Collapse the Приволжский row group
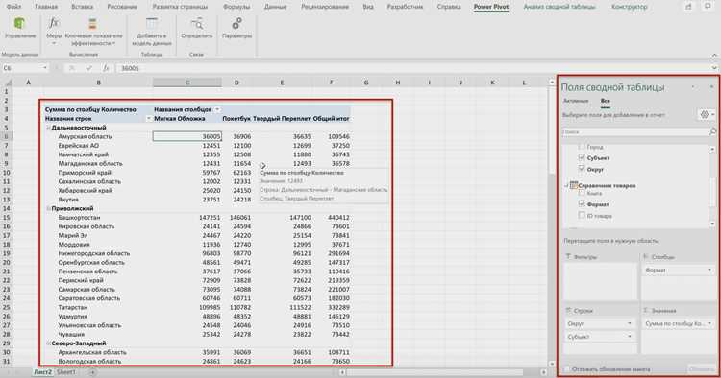This screenshot has height=378, width=721. (x=48, y=208)
